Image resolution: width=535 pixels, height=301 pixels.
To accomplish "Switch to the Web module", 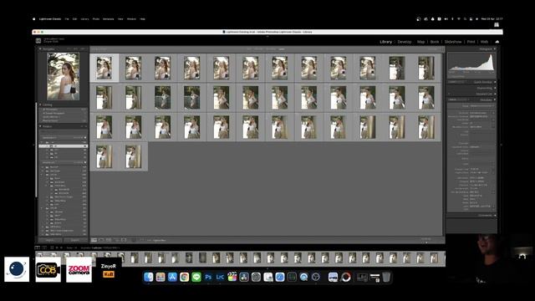I will tap(484, 42).
